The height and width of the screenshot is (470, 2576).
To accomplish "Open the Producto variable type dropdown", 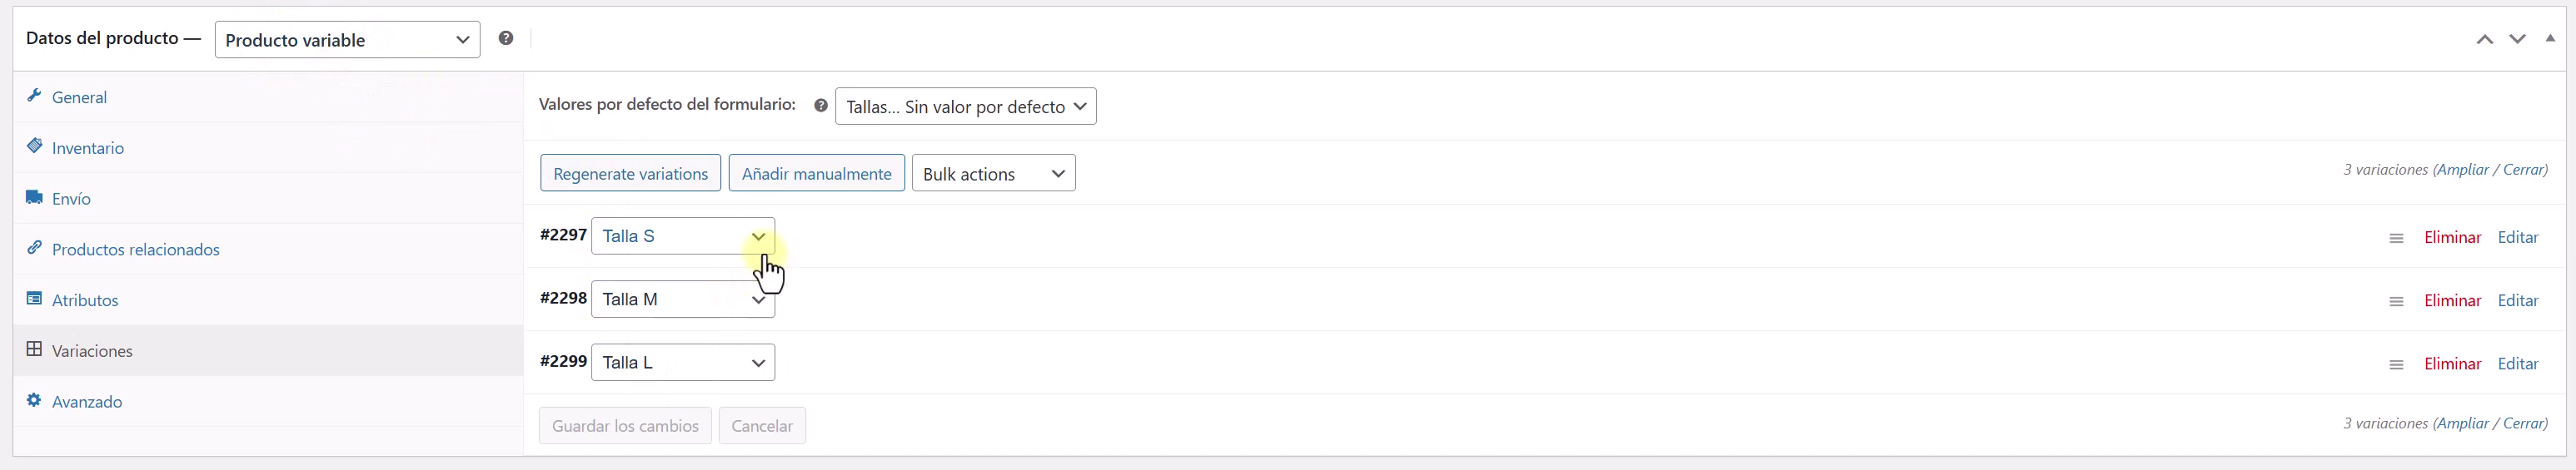I will pyautogui.click(x=347, y=40).
